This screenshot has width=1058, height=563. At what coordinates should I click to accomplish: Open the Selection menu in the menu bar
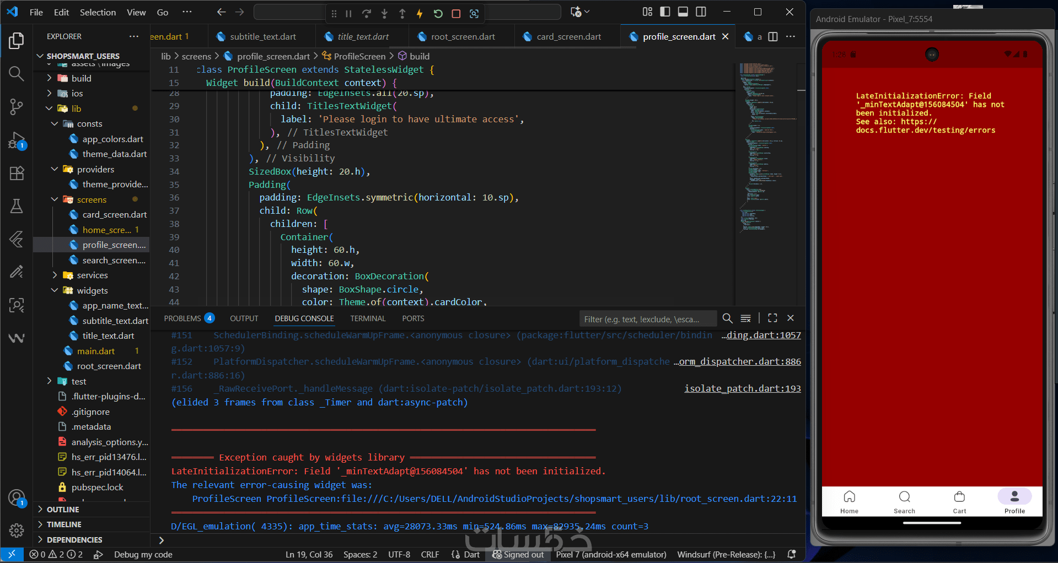[x=98, y=12]
